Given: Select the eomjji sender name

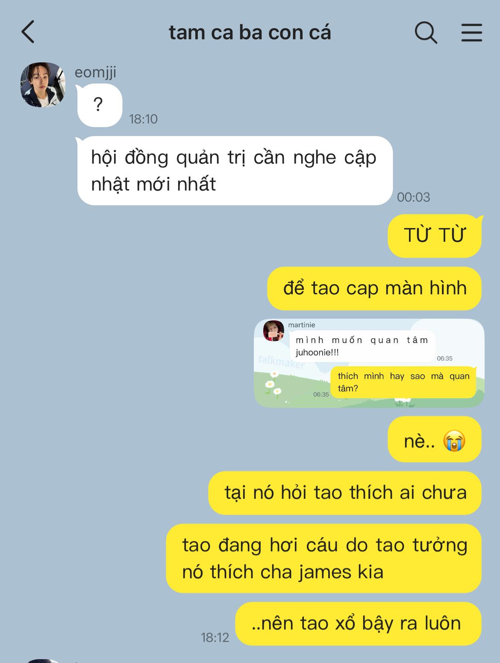Looking at the screenshot, I should [95, 73].
